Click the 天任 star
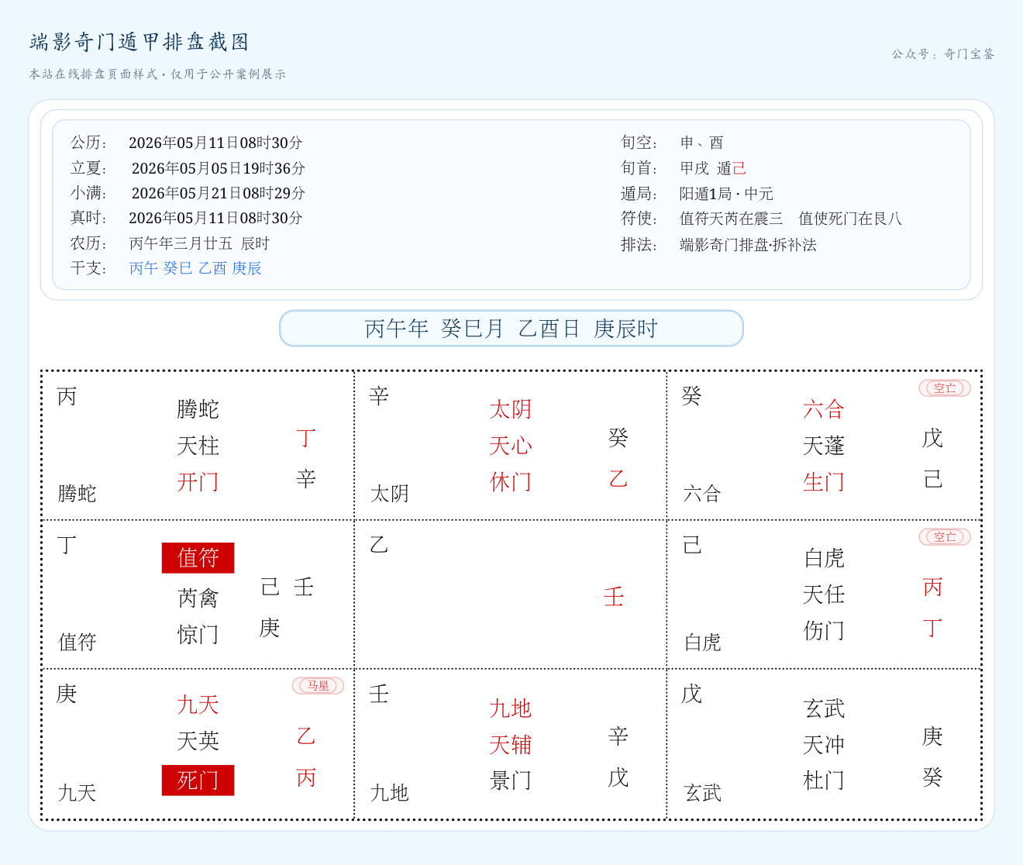Viewport: 1023px width, 865px height. (824, 594)
